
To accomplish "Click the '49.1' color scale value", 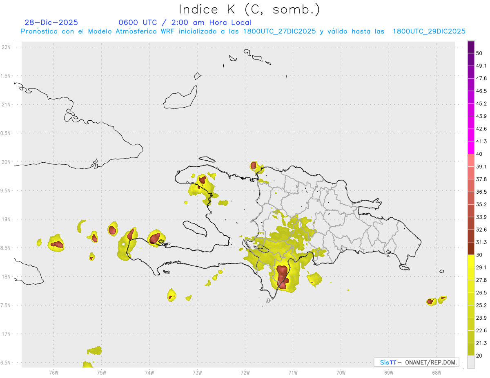I will [481, 66].
